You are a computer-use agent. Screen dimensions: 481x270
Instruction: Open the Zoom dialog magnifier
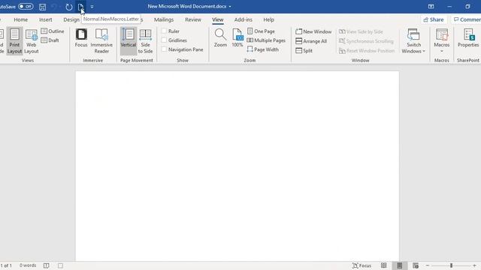click(x=220, y=38)
